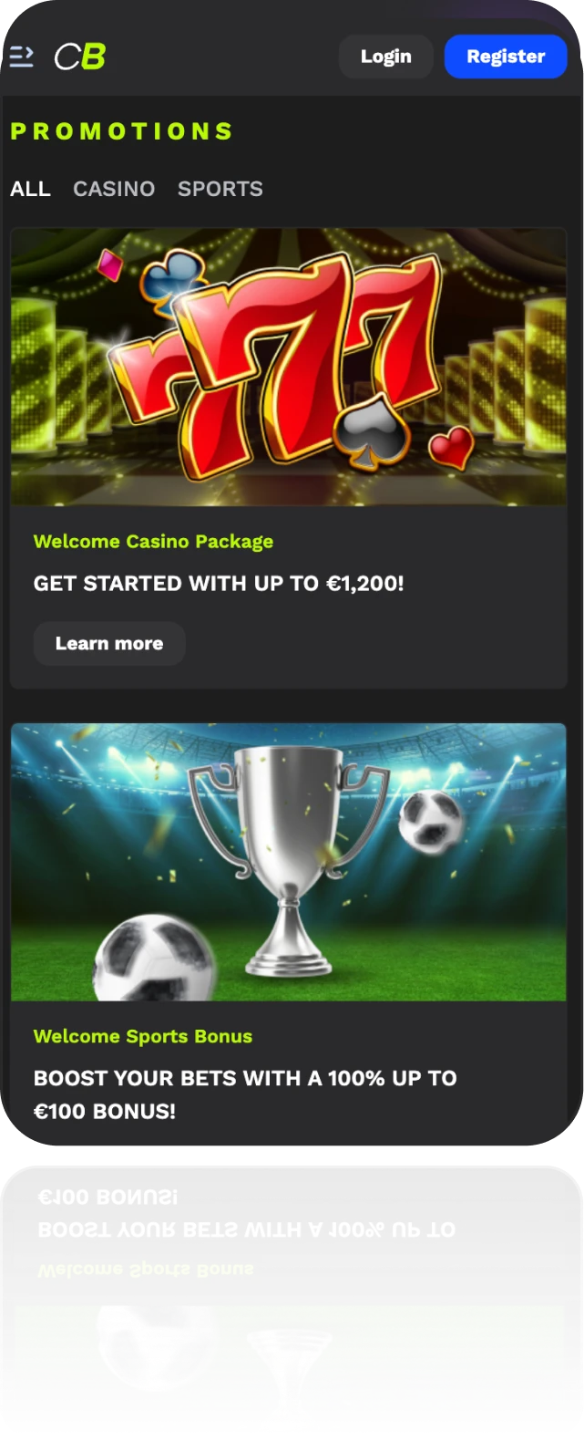The height and width of the screenshot is (1441, 584).
Task: Open the hamburger side menu
Action: point(21,57)
